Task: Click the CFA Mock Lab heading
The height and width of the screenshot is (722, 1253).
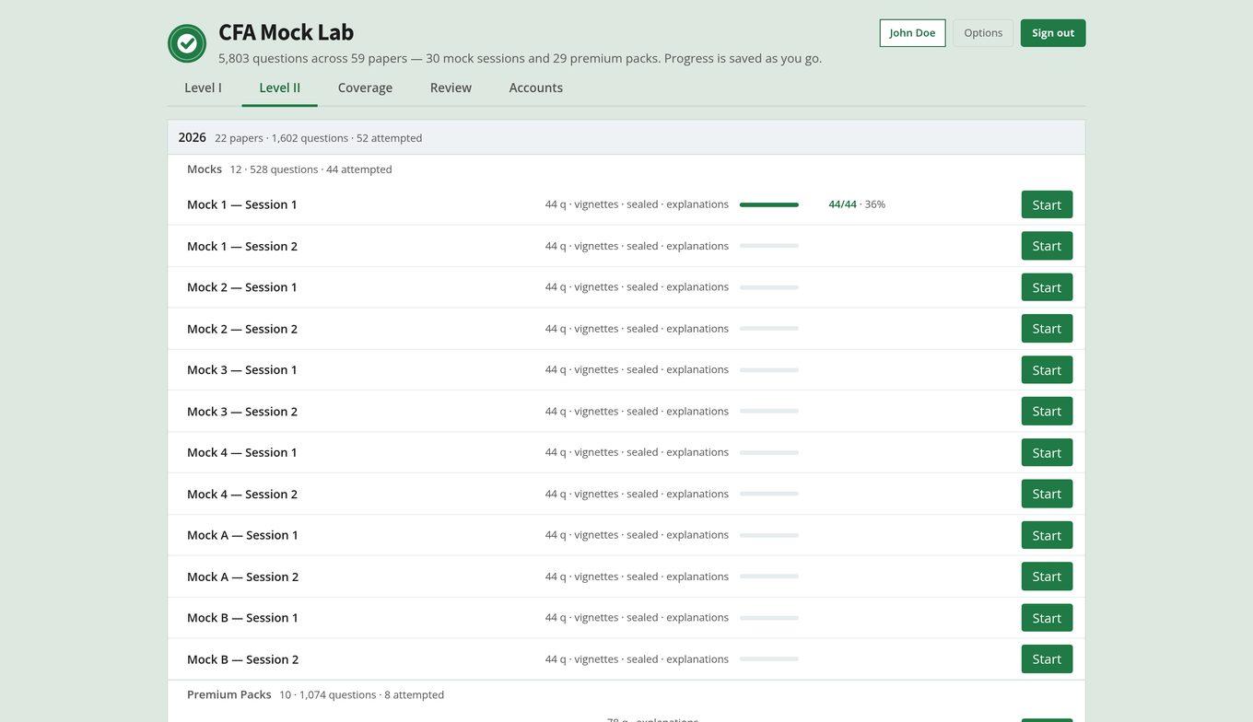Action: pos(286,32)
